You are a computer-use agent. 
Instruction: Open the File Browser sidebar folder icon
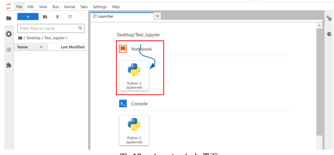(x=9, y=18)
